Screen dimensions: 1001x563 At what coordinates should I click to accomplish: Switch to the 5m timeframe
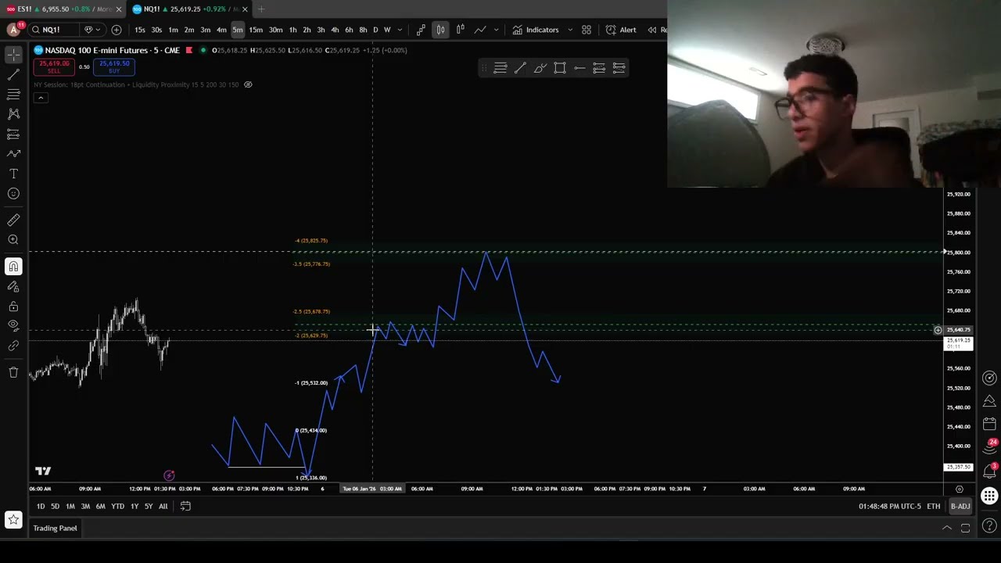click(238, 30)
